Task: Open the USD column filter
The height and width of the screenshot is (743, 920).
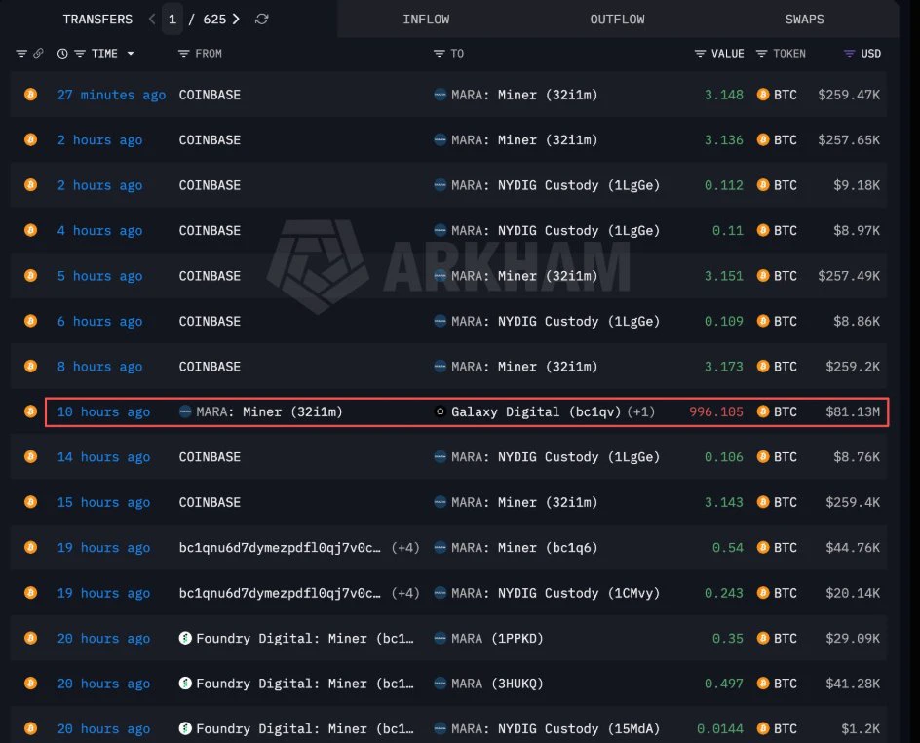Action: (849, 54)
